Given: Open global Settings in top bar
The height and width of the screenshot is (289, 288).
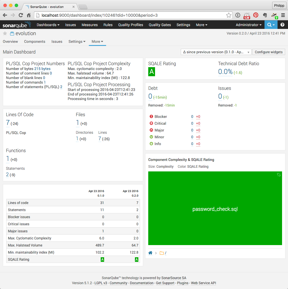Looking at the screenshot, I should coord(183,25).
